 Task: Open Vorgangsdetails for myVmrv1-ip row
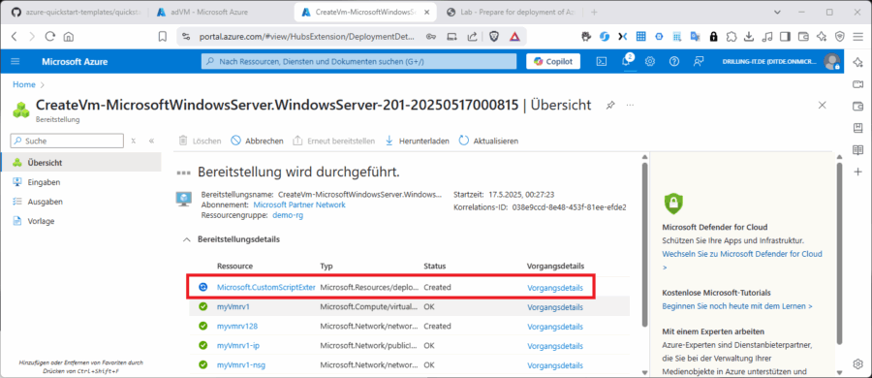555,346
